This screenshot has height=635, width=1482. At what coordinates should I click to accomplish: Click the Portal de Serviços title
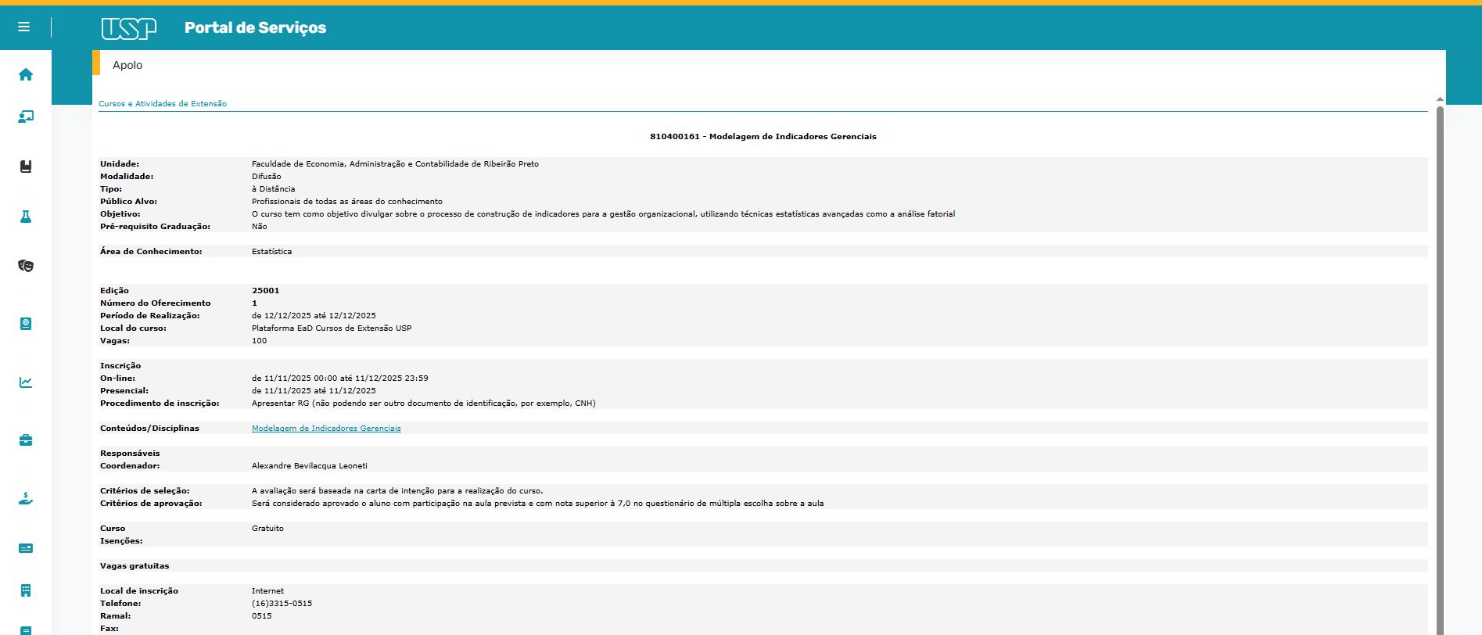tap(255, 28)
